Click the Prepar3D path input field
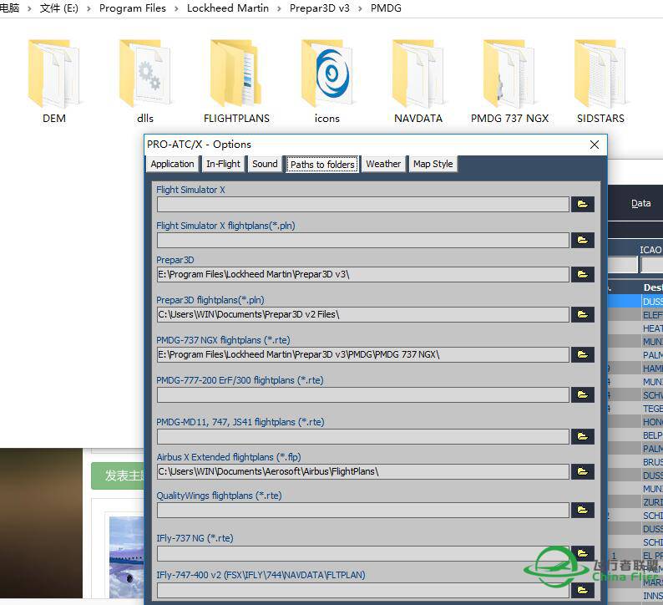 pos(362,274)
